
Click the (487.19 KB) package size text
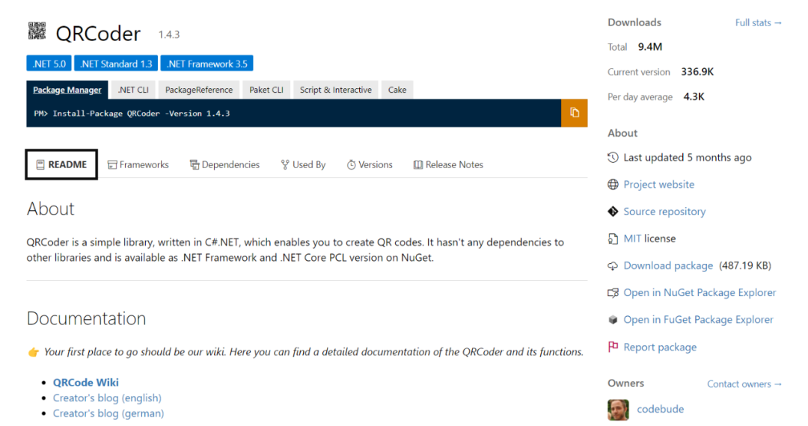(744, 266)
